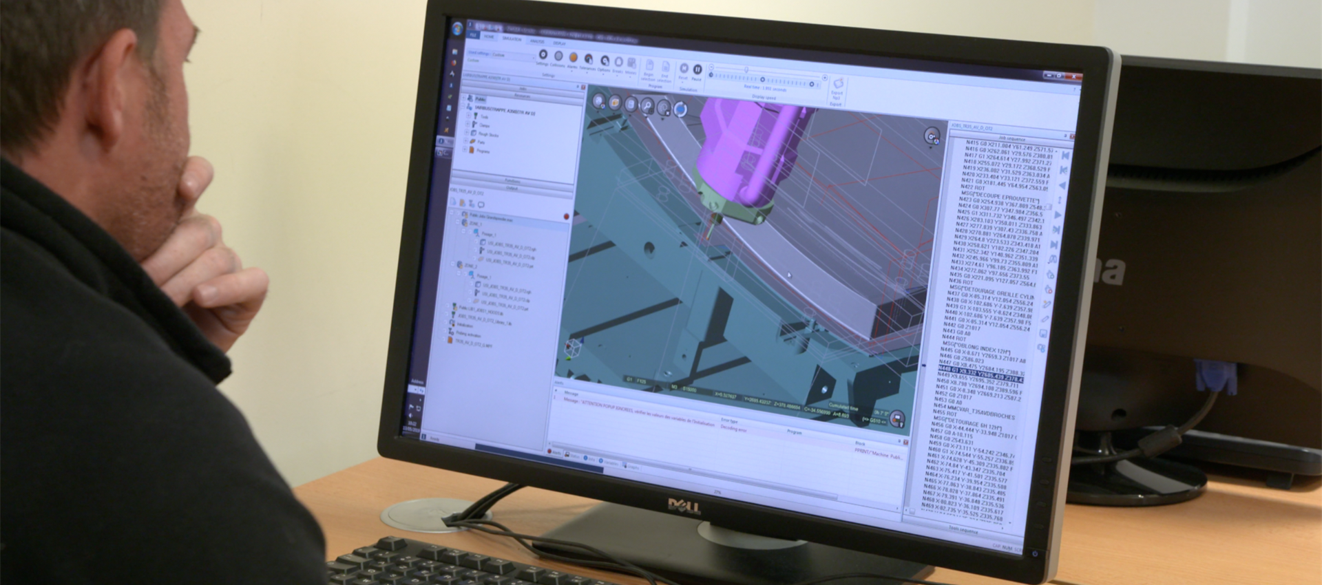
Task: Collapse the ZONE_1 node
Action: [x=458, y=222]
